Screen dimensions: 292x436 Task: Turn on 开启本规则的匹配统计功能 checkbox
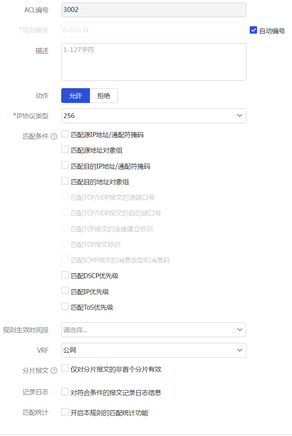(x=65, y=412)
